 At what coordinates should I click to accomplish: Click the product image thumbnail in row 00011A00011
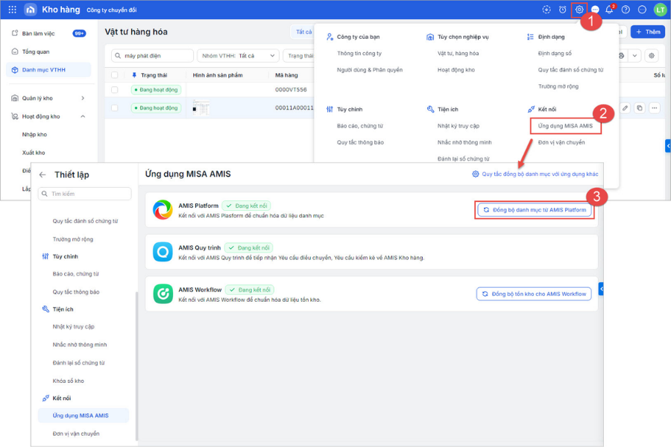click(x=201, y=108)
